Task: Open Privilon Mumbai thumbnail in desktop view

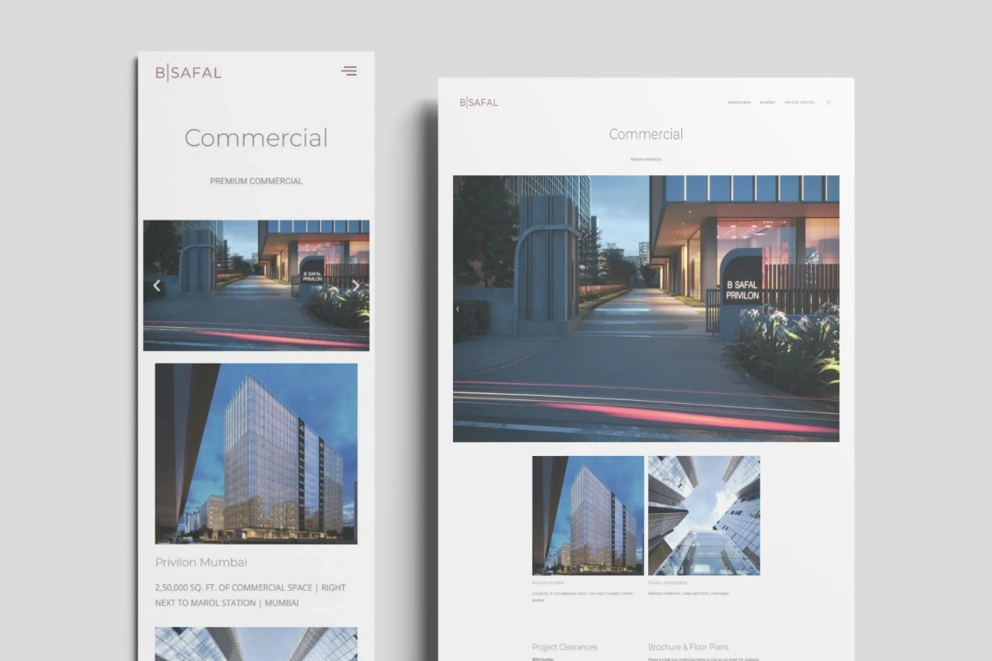Action: coord(588,516)
